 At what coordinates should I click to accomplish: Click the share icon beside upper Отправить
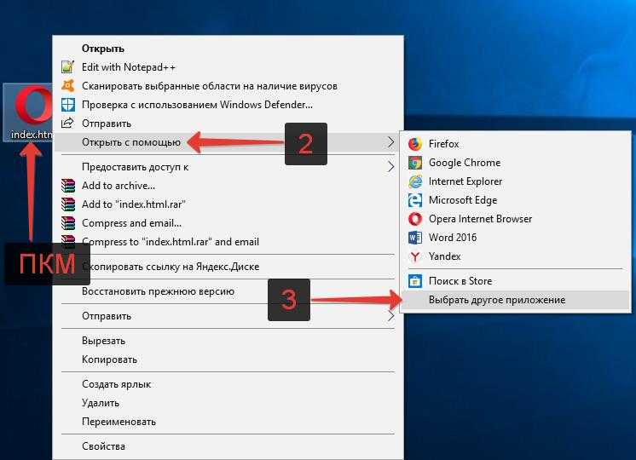tap(67, 123)
